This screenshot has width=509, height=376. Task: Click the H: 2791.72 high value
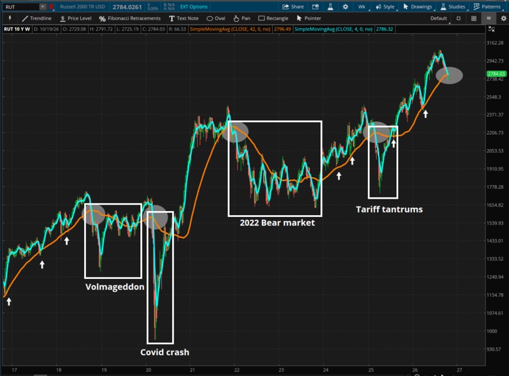pos(101,29)
